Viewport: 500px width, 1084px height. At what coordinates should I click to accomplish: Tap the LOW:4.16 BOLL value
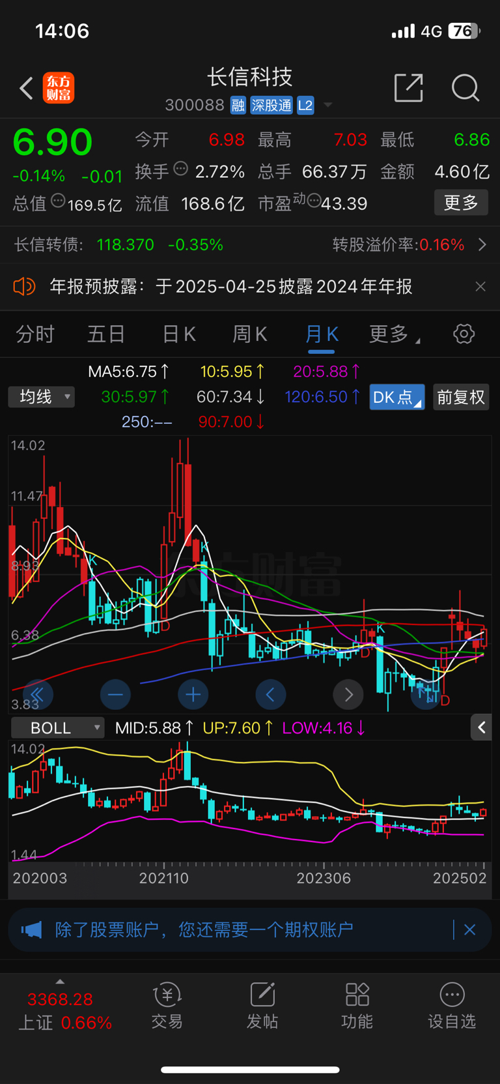[324, 727]
